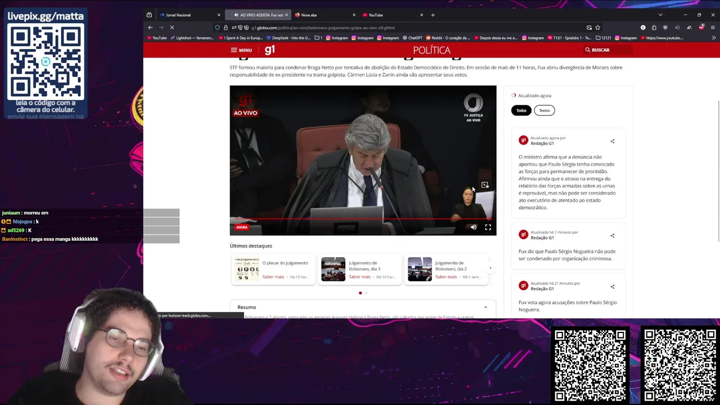The image size is (720, 405).
Task: Select the second carousel pagination dot
Action: pyautogui.click(x=366, y=293)
